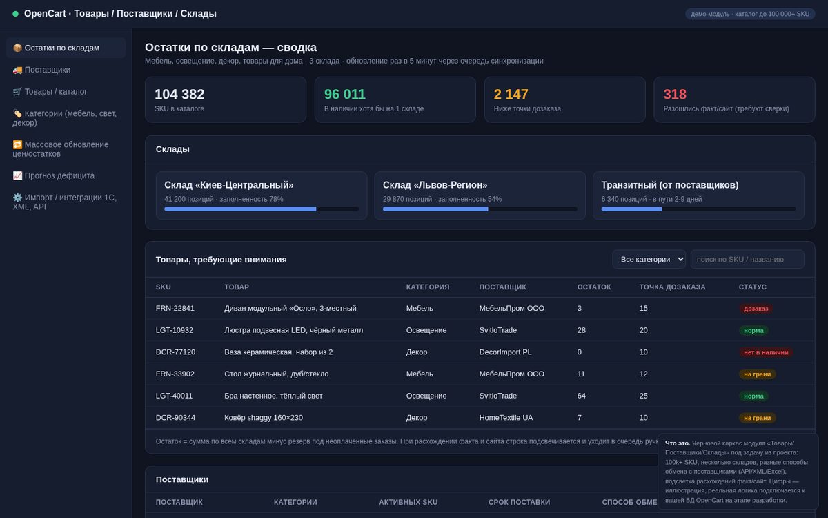Click the Статус column header
The width and height of the screenshot is (828, 518).
tap(753, 287)
